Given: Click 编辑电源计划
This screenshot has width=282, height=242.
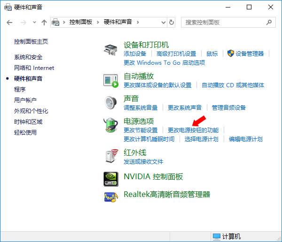Looking at the screenshot, I should pos(246,139).
